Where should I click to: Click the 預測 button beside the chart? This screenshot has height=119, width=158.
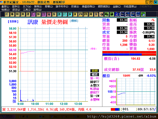(94, 71)
